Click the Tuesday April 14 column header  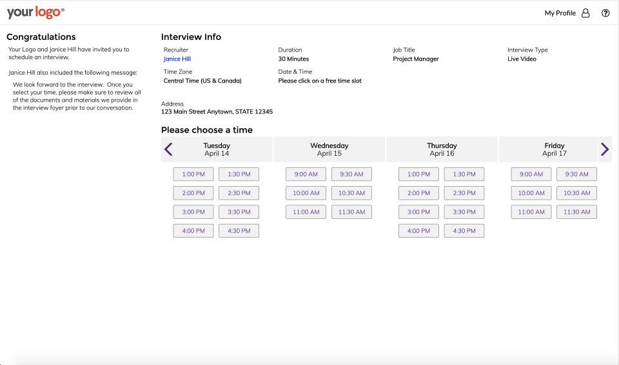(x=217, y=149)
